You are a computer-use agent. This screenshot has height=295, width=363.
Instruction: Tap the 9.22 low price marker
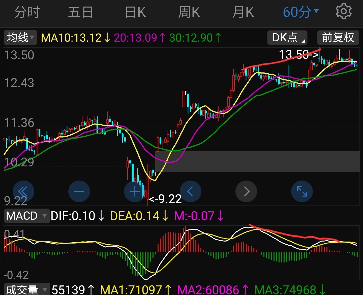(x=165, y=199)
